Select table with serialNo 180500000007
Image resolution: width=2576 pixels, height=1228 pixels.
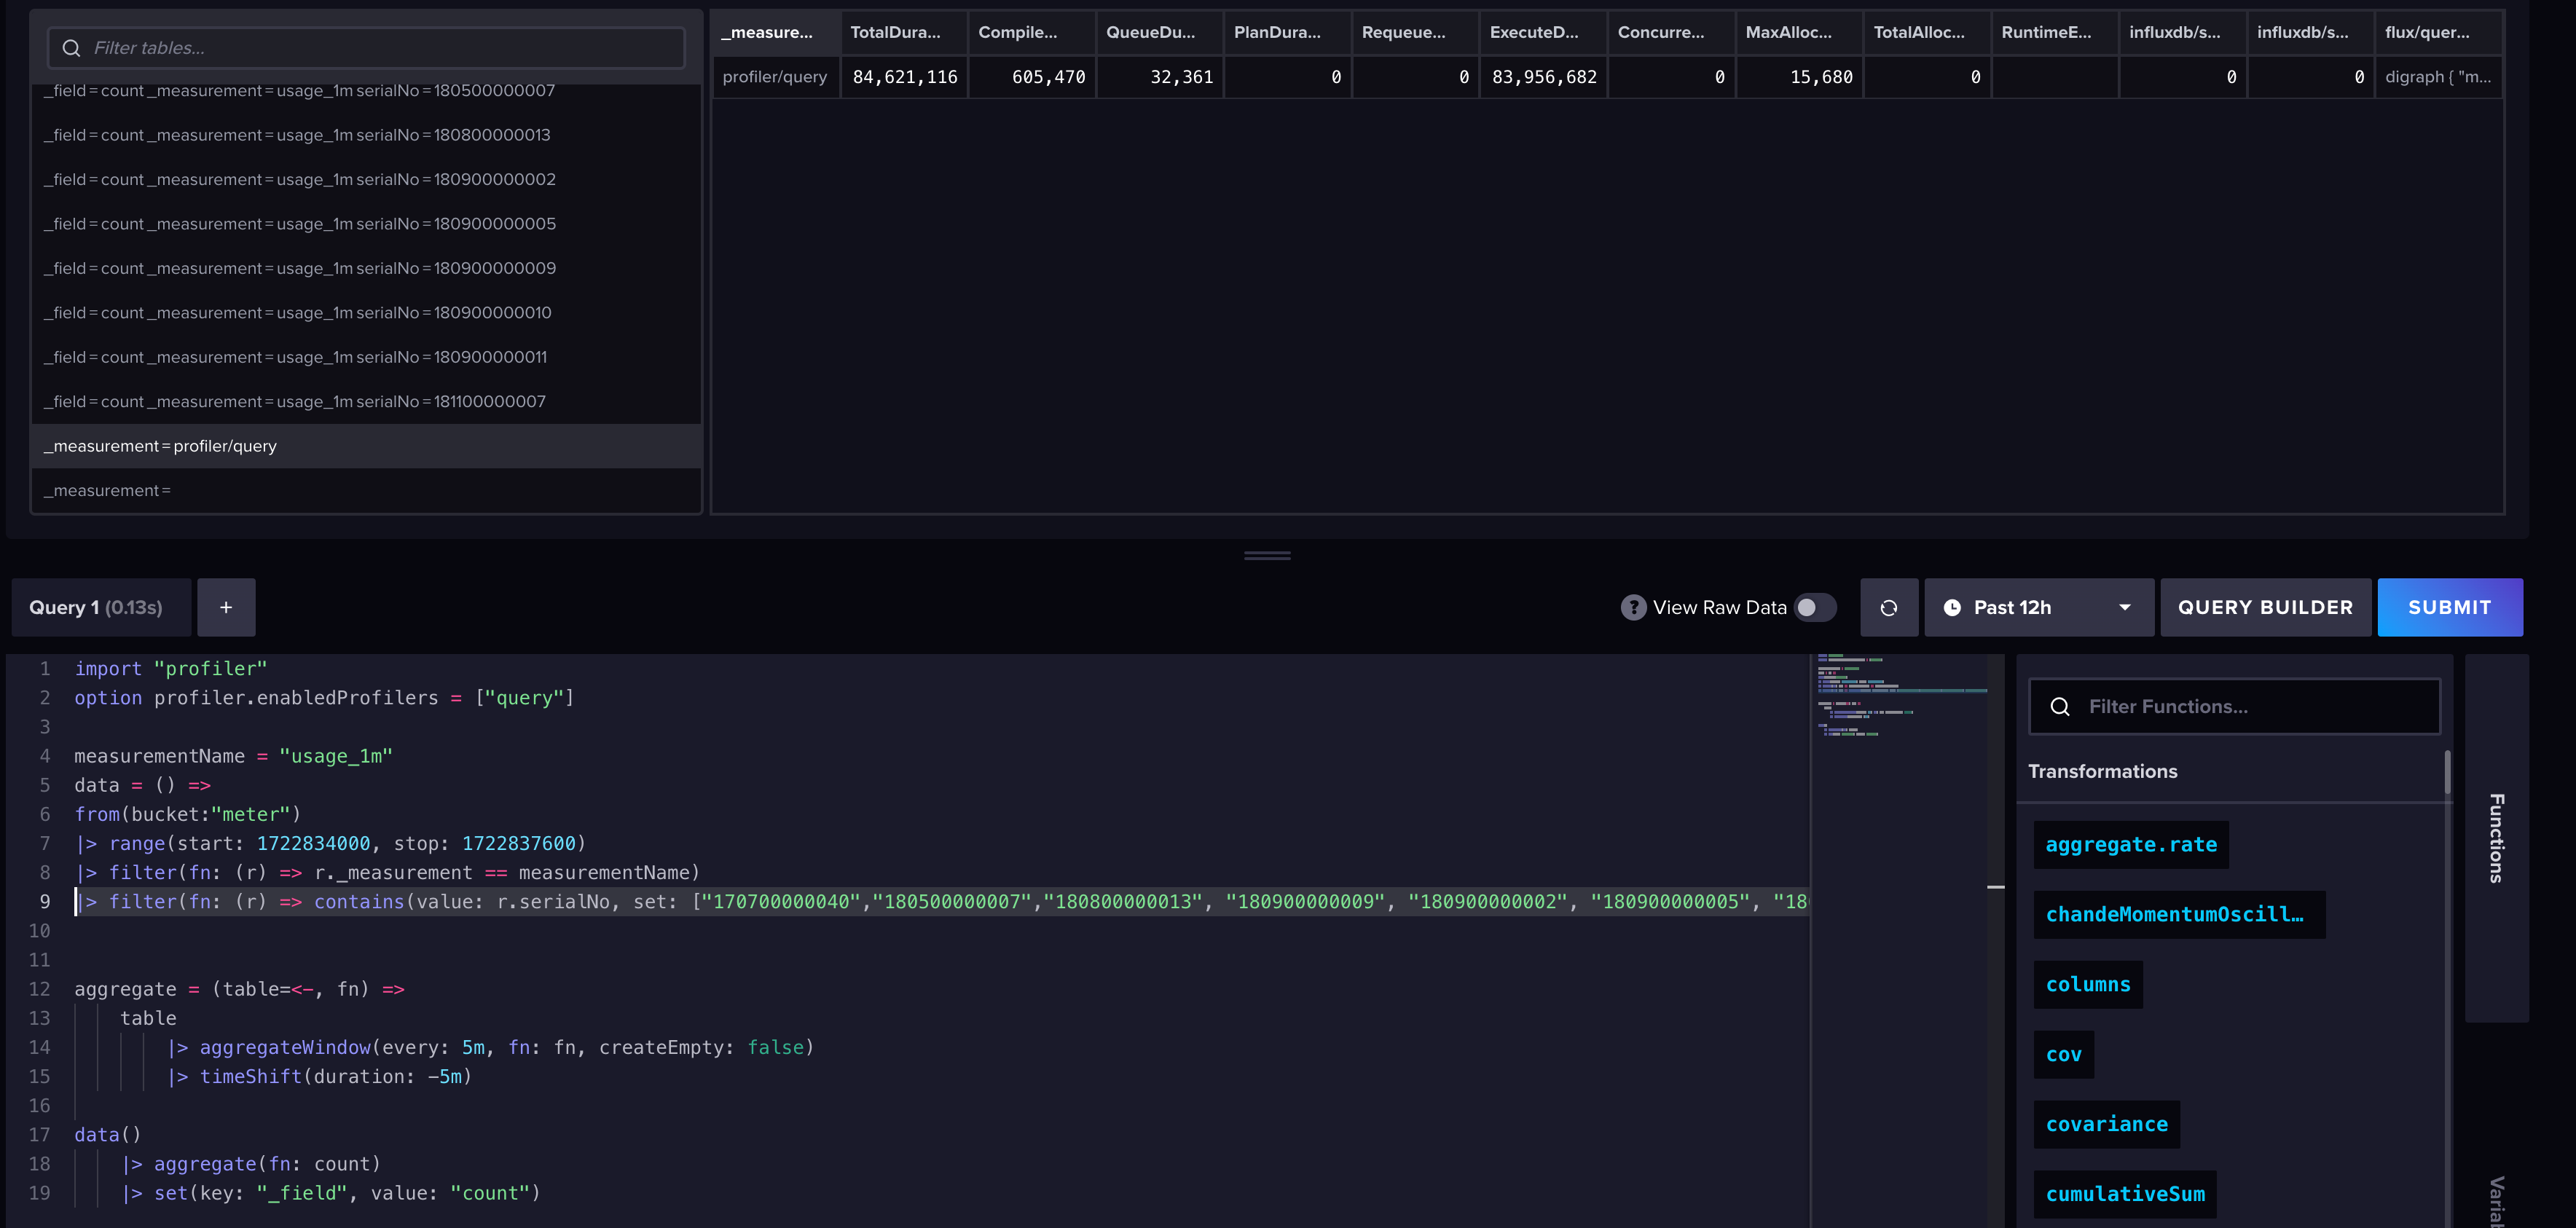coord(366,91)
